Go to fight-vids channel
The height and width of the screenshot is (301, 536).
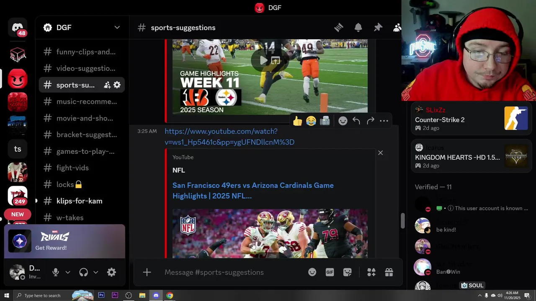pos(82,168)
